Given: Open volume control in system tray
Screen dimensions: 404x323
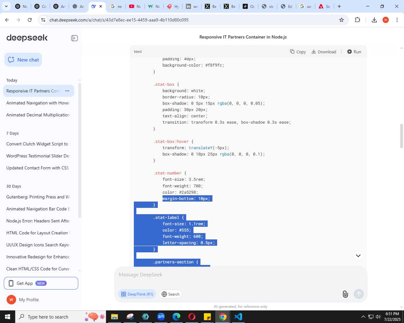Looking at the screenshot, I should [x=378, y=317].
